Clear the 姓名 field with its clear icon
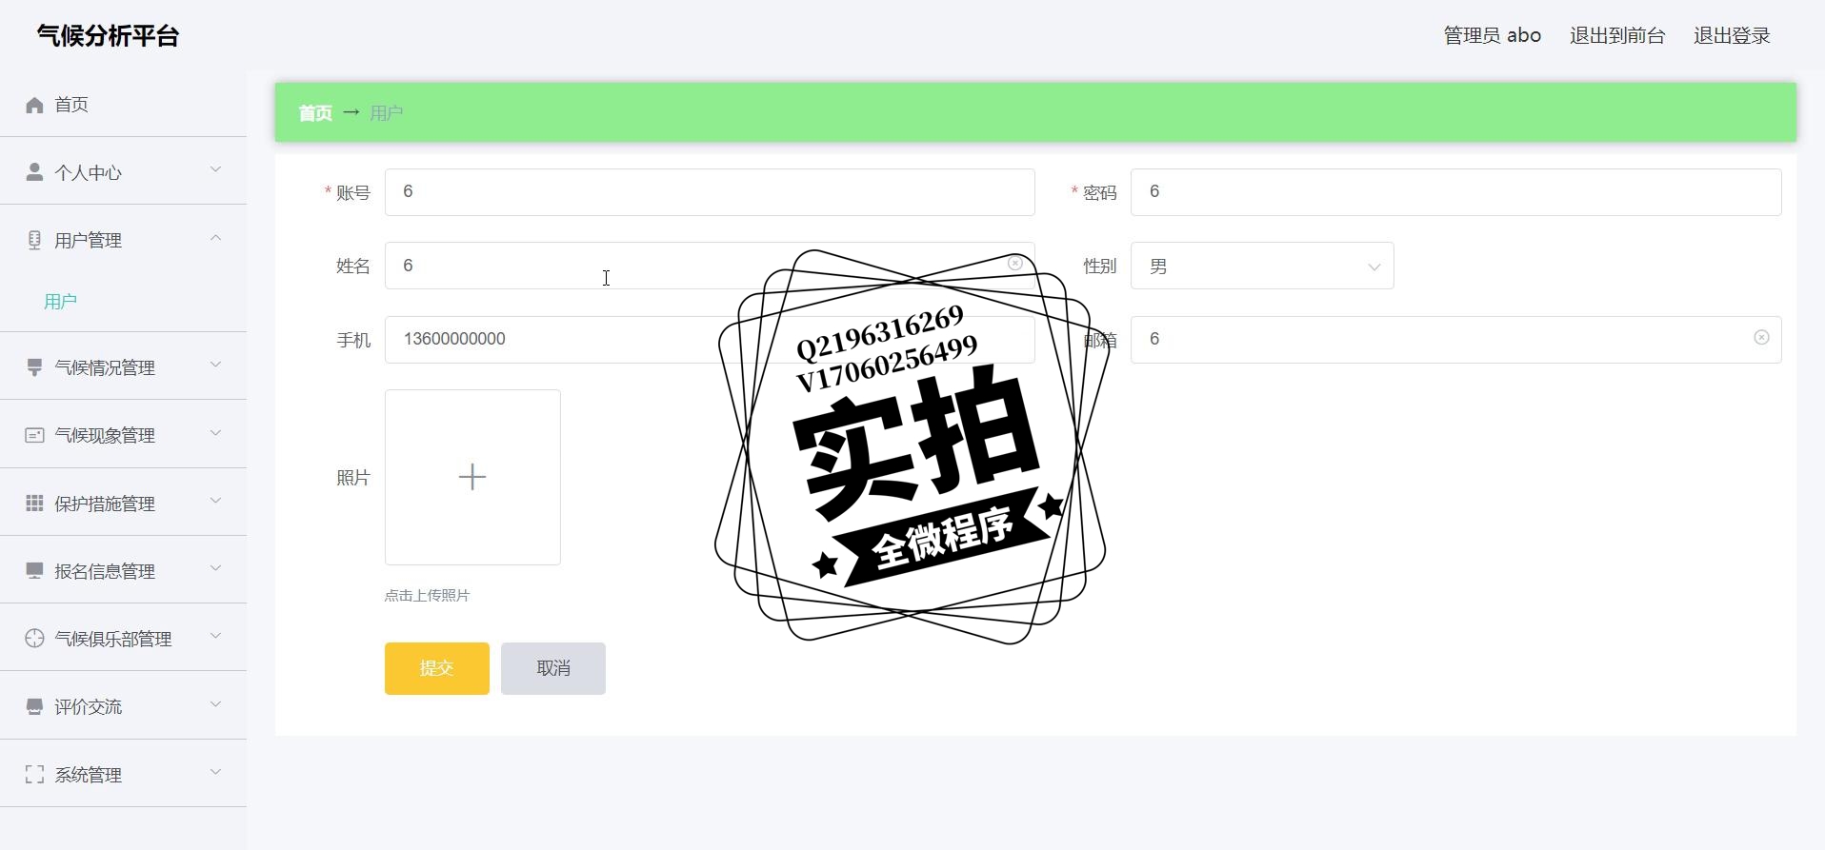 coord(1015,264)
